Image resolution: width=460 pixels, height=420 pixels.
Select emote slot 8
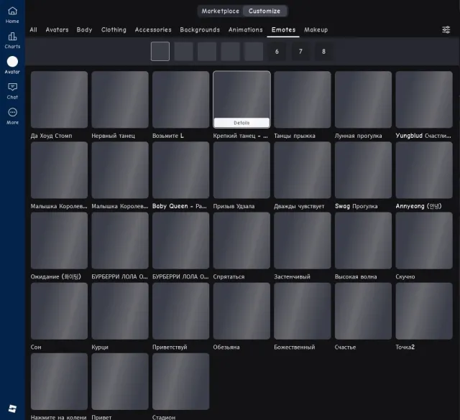coord(323,51)
